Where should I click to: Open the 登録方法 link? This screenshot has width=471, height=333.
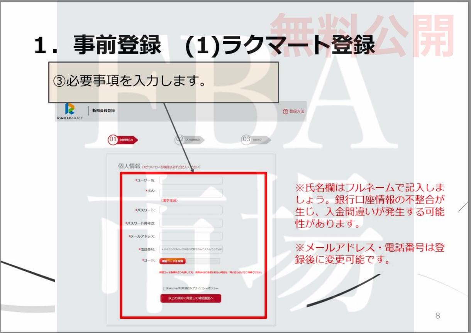[x=297, y=111]
